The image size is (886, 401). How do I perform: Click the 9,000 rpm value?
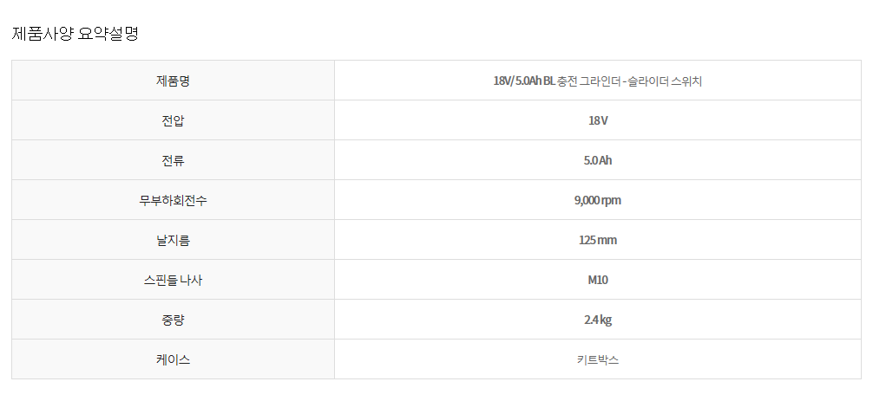click(598, 200)
